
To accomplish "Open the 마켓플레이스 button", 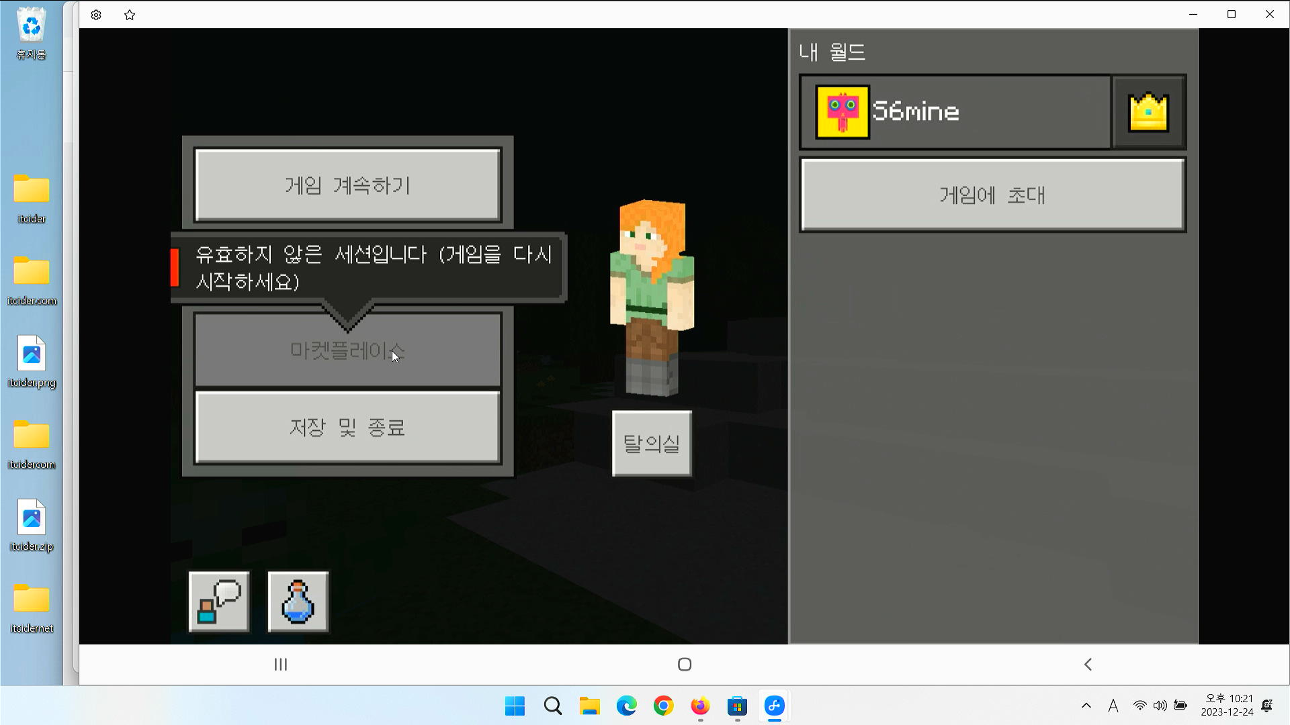I will pos(347,350).
